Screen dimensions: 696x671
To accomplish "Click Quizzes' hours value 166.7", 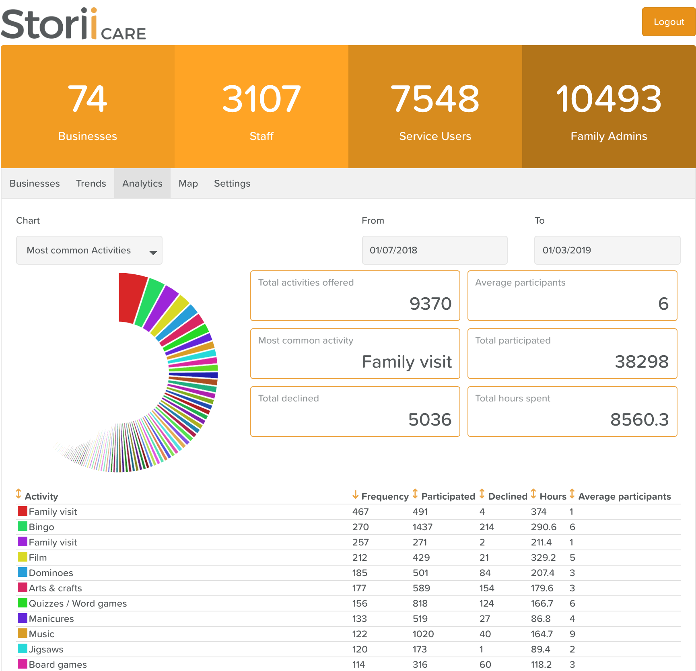I will 542,603.
